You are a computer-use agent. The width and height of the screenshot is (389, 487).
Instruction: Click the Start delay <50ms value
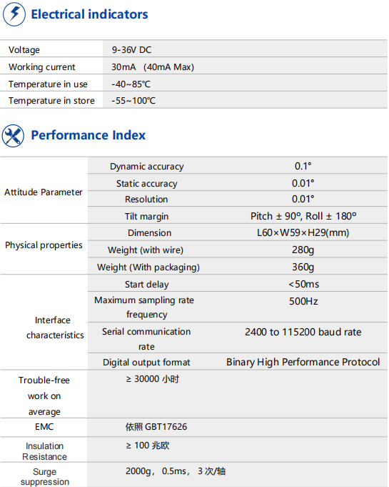pos(303,284)
